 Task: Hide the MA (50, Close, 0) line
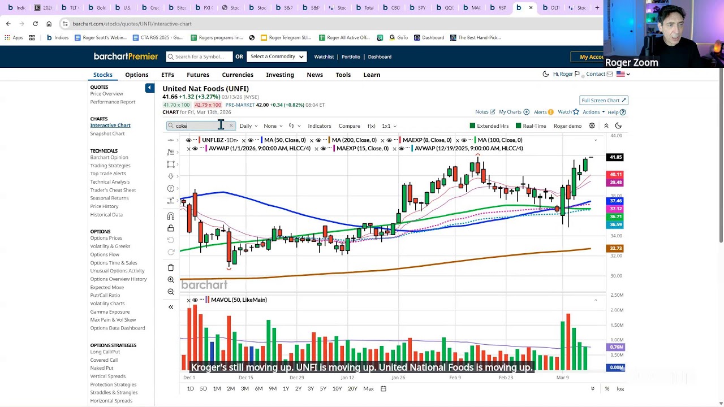[251, 140]
